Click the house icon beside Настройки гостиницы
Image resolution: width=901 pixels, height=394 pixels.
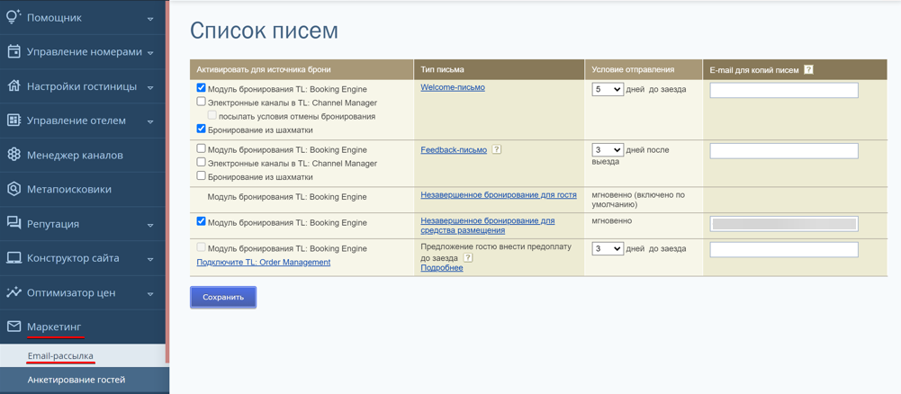tap(14, 86)
